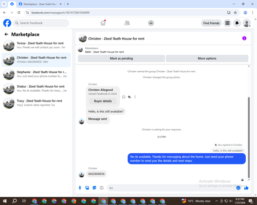Click the 'Message sent' bubble
The width and height of the screenshot is (257, 205).
98,119
